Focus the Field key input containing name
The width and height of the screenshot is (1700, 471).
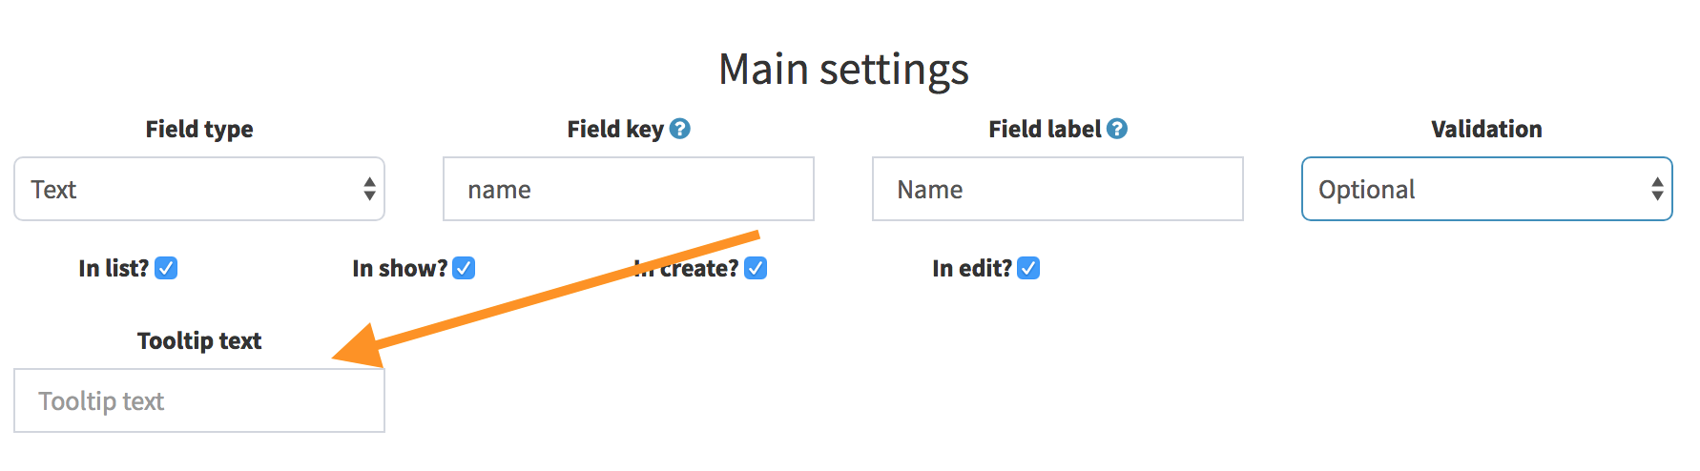coord(629,189)
